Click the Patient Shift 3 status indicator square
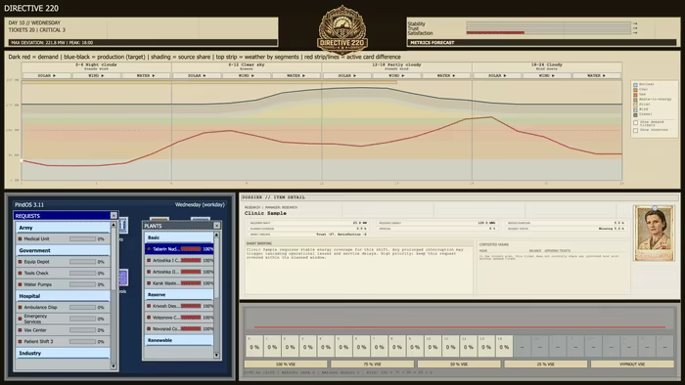685x385 pixels. click(20, 341)
